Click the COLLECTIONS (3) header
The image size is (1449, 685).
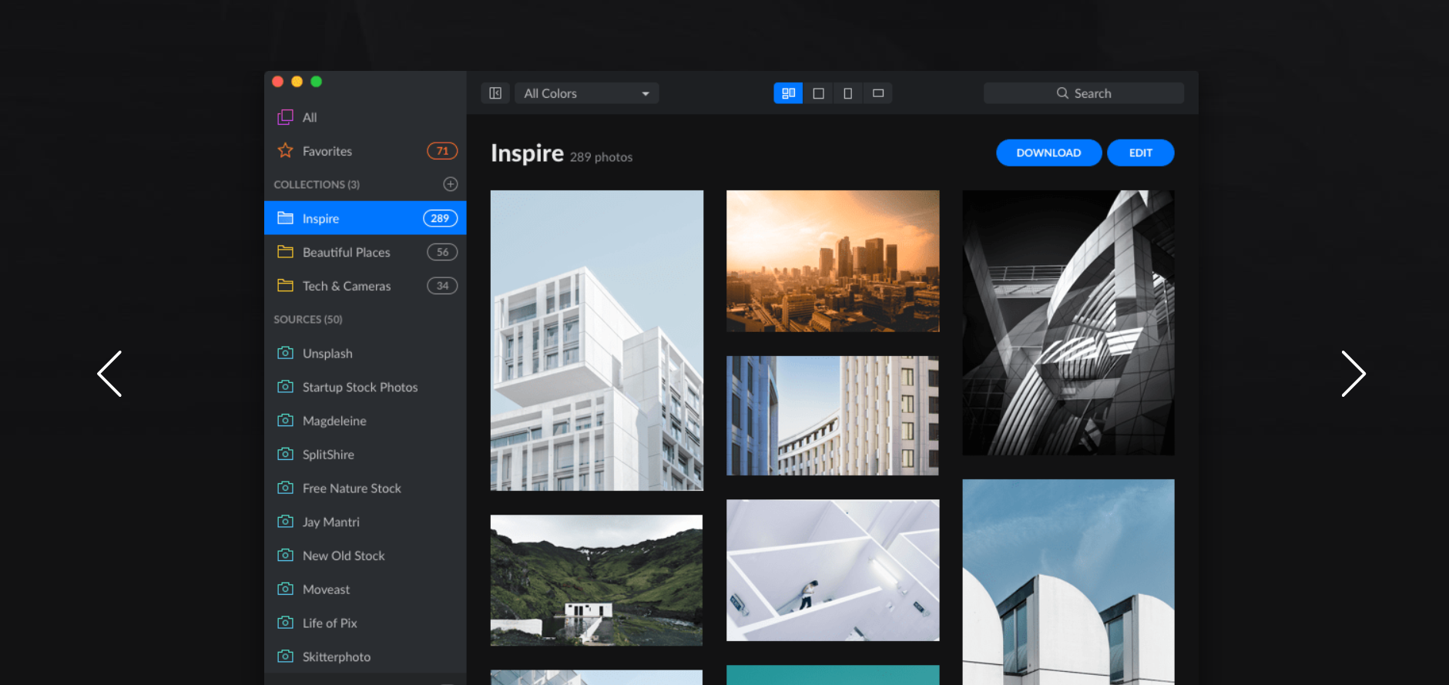317,185
